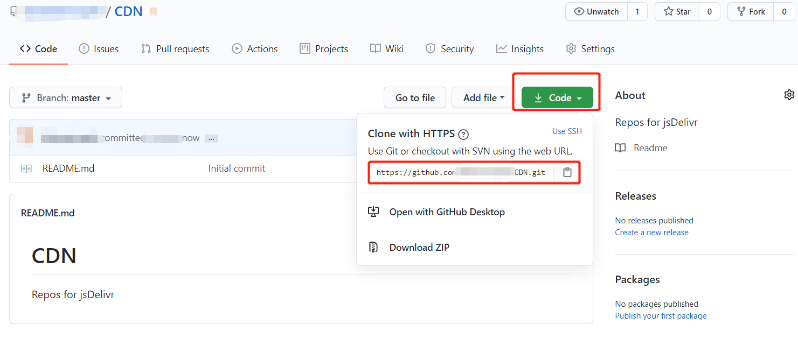Screen dimensions: 798x338
Task: Open the forks count next to Fork
Action: coord(784,12)
